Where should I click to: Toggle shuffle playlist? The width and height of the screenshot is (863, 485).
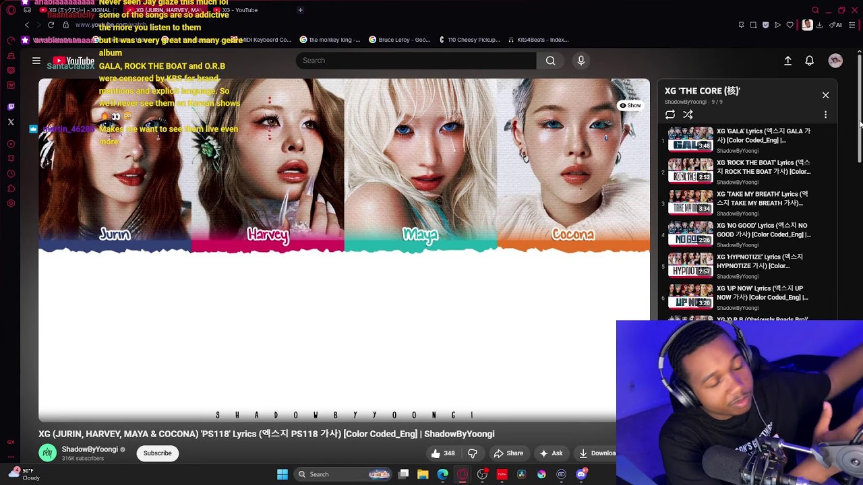(x=688, y=115)
